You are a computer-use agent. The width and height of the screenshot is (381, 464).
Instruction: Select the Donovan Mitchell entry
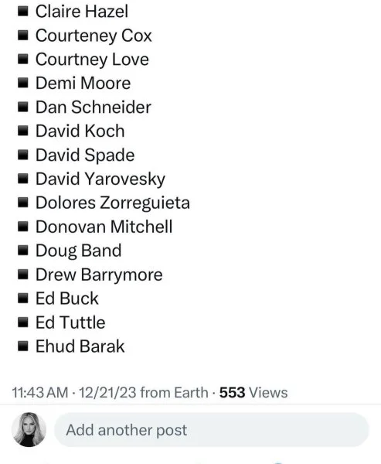point(104,227)
